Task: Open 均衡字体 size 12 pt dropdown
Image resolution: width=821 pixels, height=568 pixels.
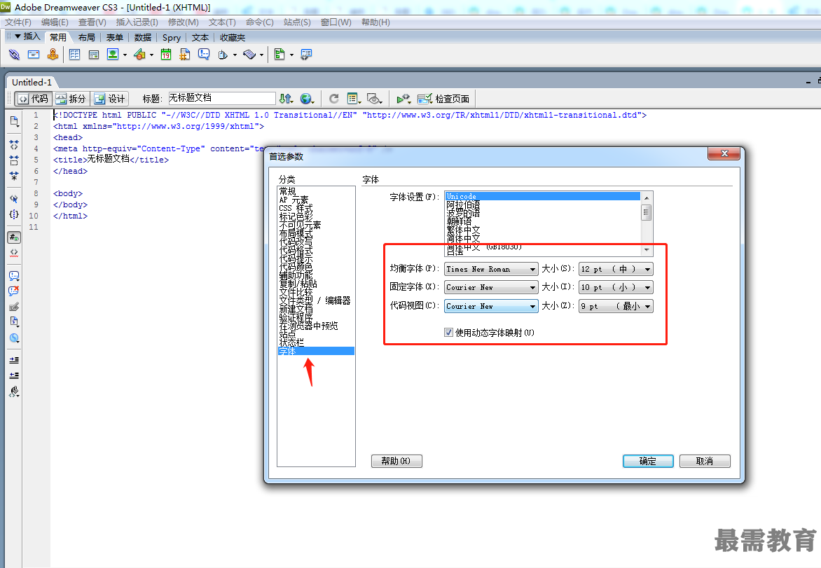Action: [616, 269]
